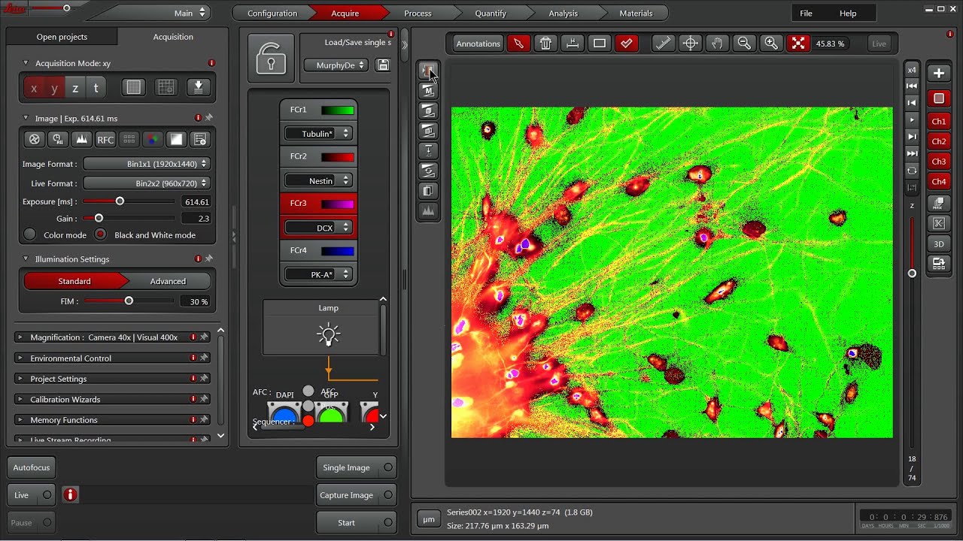This screenshot has width=963, height=541.
Task: Open the DCX channel dropdown
Action: (x=318, y=228)
